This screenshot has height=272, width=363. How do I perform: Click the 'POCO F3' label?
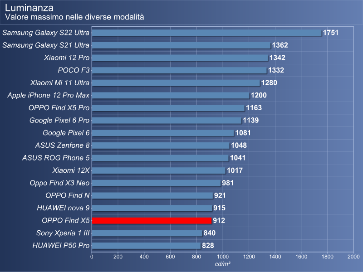coord(74,70)
